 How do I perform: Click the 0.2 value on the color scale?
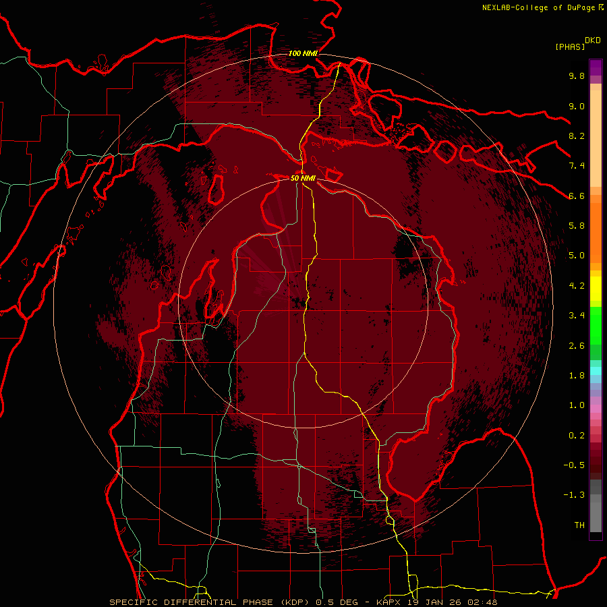[x=577, y=436]
